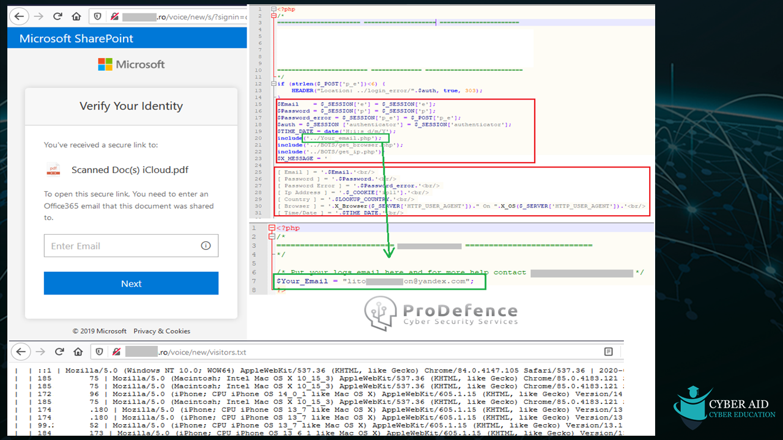The width and height of the screenshot is (783, 440).
Task: Open home in the visitors.txt browser
Action: click(78, 351)
